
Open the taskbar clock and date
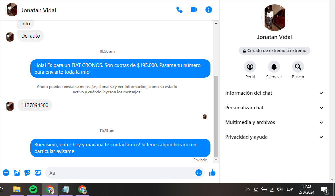[x=307, y=189]
